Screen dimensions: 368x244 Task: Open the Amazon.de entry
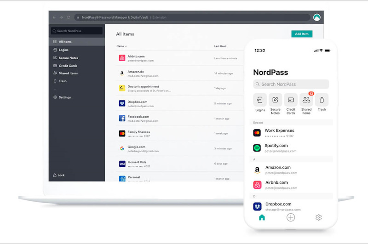[179, 73]
